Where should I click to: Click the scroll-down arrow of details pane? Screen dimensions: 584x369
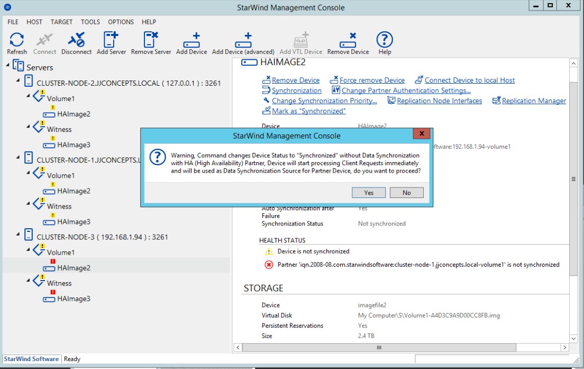click(573, 338)
